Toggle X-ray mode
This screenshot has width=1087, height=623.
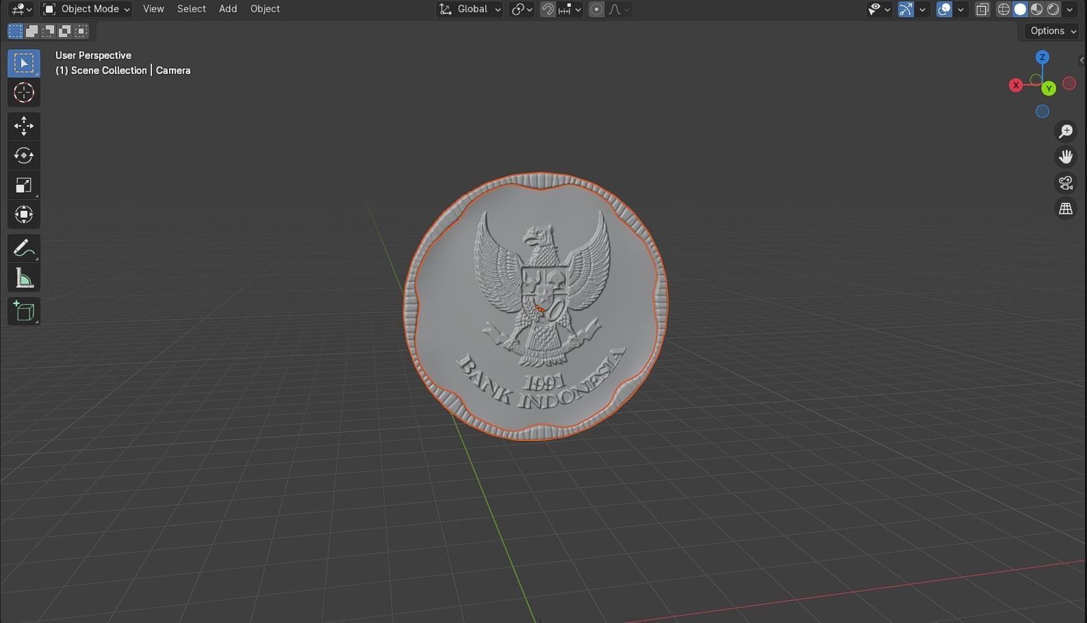[982, 10]
